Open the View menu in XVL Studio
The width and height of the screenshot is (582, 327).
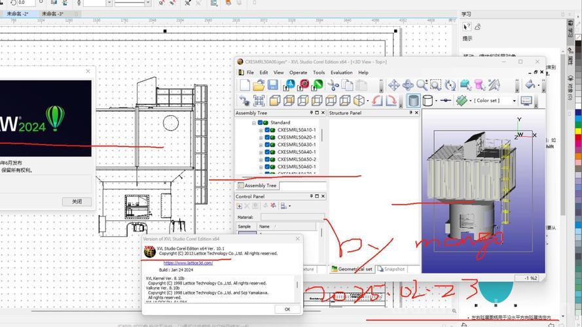pos(278,73)
